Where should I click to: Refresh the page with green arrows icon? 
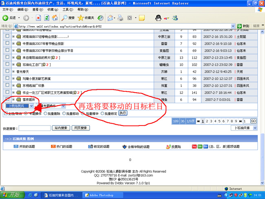(x=46, y=18)
